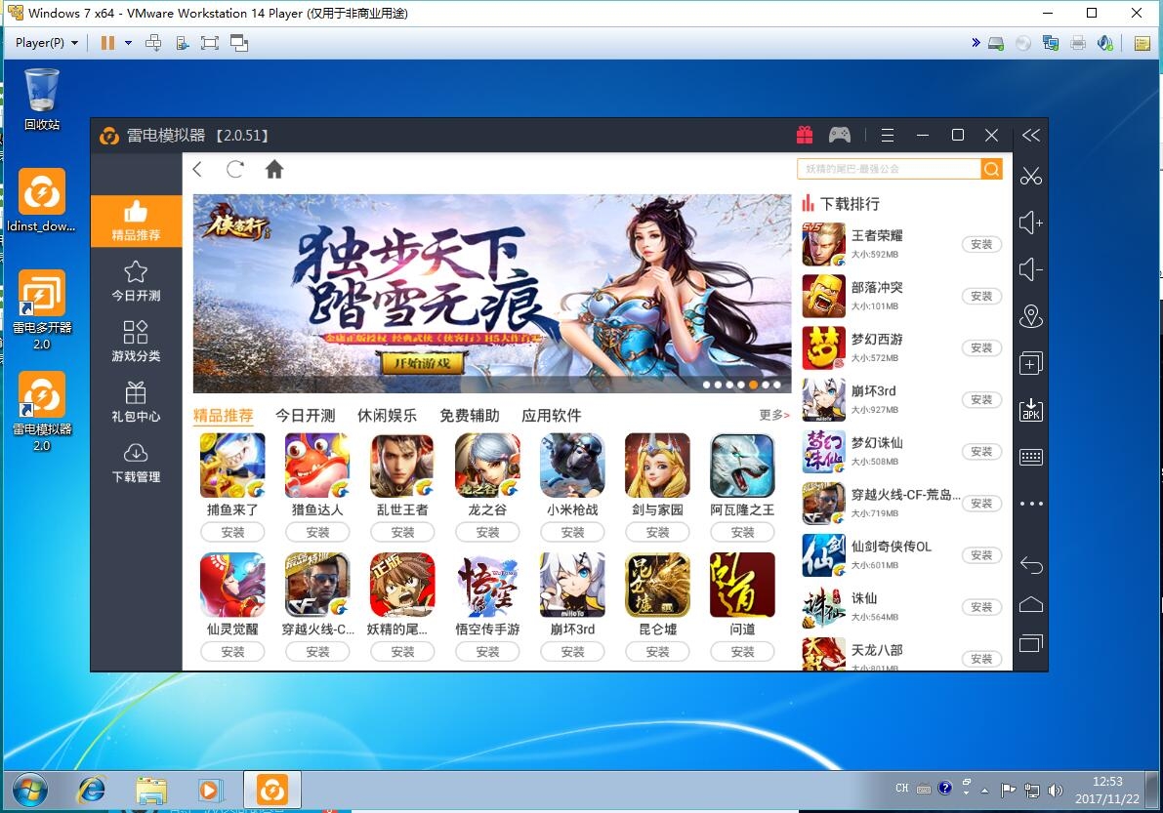1163x813 pixels.
Task: Select 雷电多开器 2.0 desktop shortcut
Action: pyautogui.click(x=42, y=309)
